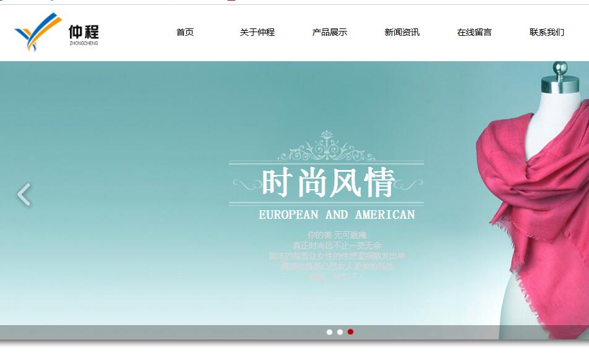Open the 在线留言 message page
The height and width of the screenshot is (361, 589).
coord(475,32)
